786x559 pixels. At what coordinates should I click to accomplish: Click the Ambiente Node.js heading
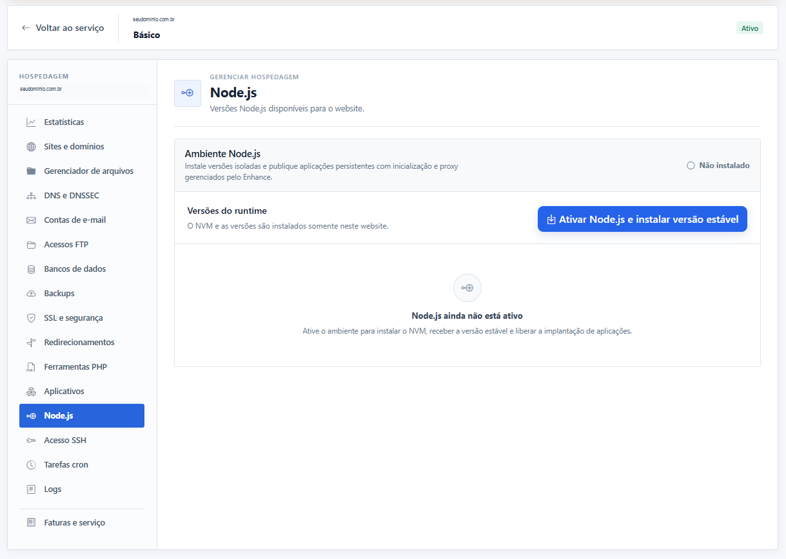[222, 154]
